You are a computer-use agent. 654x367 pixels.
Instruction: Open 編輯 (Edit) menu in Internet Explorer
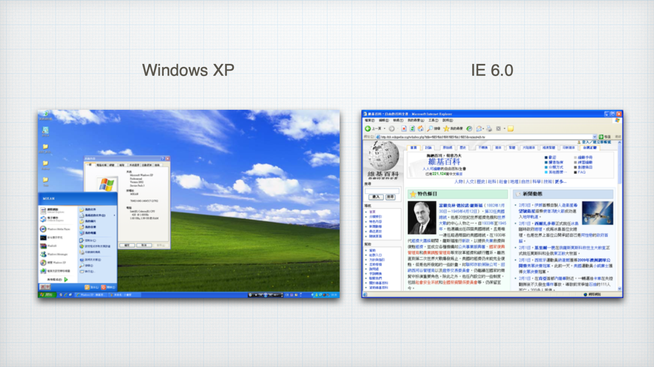(384, 120)
